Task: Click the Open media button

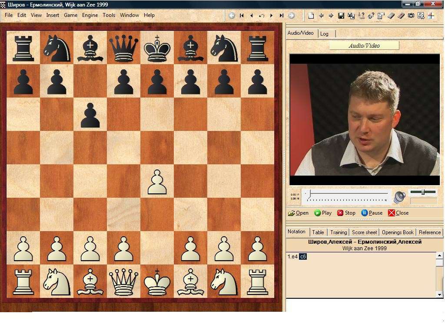Action: (298, 213)
